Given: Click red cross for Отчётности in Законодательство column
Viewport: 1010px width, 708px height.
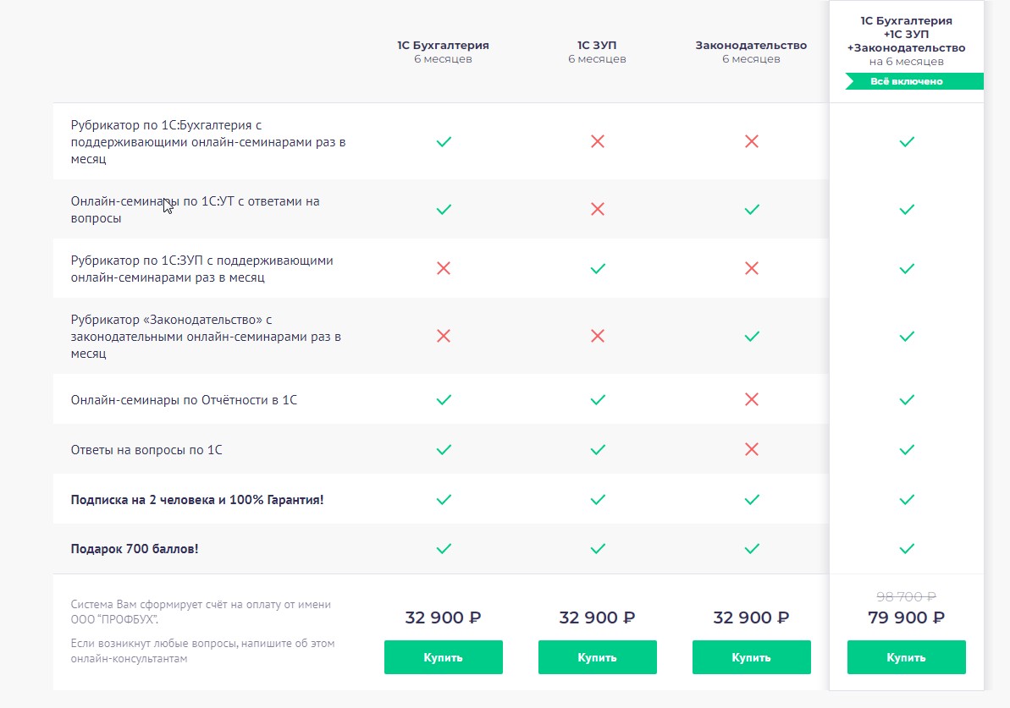Looking at the screenshot, I should tap(751, 399).
